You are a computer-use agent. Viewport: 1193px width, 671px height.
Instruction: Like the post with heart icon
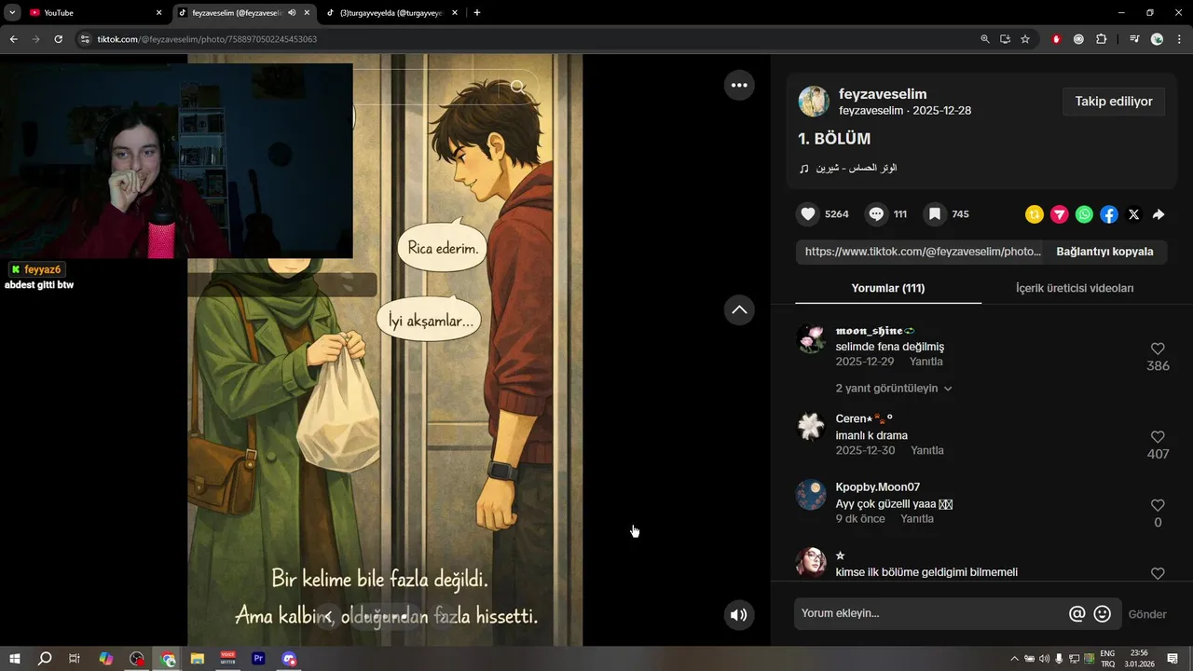click(x=808, y=214)
